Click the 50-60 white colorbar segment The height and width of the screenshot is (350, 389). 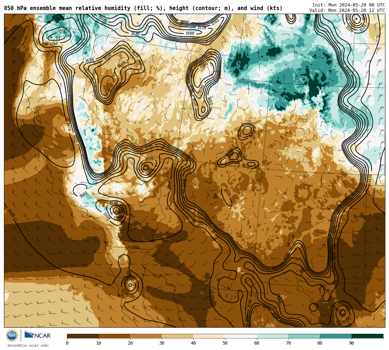(241, 336)
